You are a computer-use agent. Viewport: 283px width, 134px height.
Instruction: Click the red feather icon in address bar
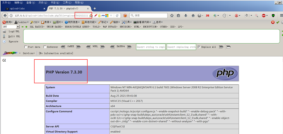(x=96, y=16)
